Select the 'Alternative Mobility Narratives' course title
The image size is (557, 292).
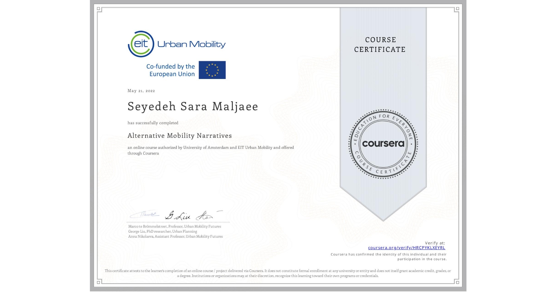coord(179,135)
